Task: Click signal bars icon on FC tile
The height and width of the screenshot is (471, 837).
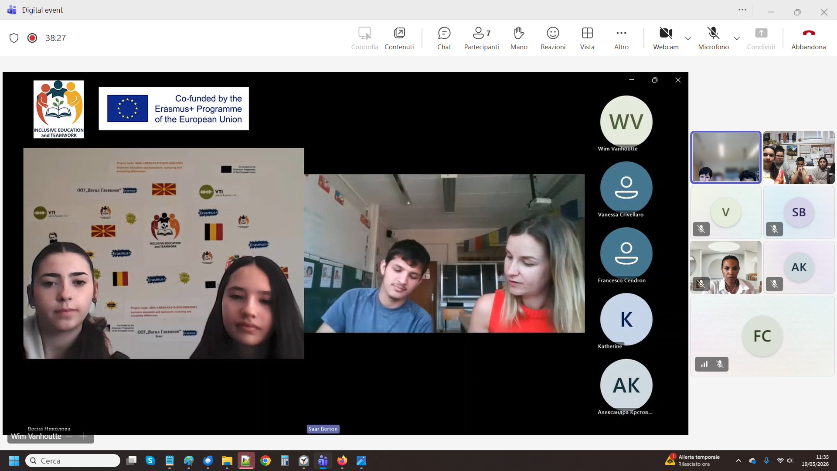Action: click(704, 364)
